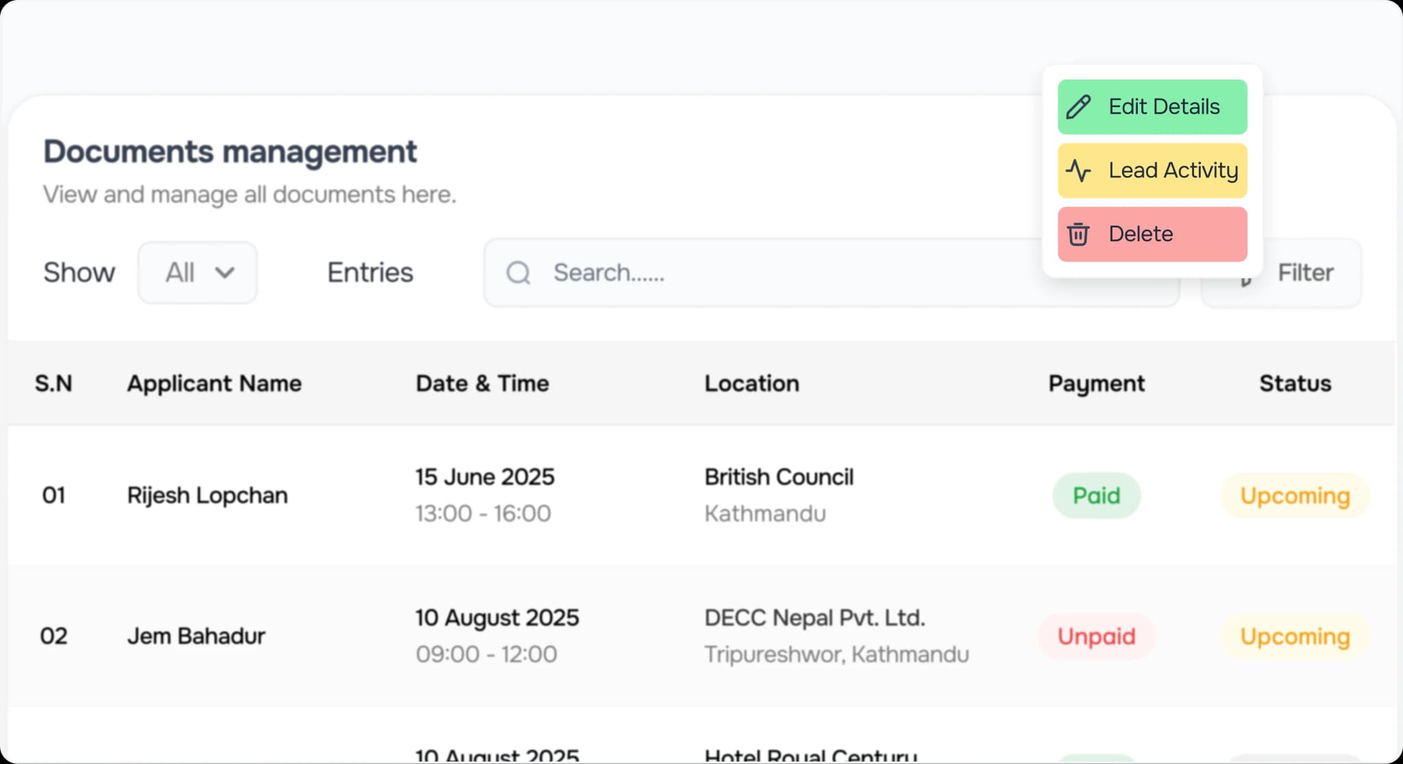
Task: Open the Show All entries dropdown
Action: [197, 272]
